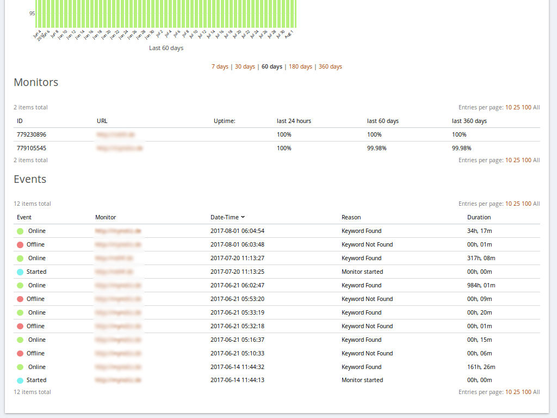The height and width of the screenshot is (418, 557).
Task: Click blurred monitor URL in 2017-08-01 06:04:54 event
Action: point(118,231)
